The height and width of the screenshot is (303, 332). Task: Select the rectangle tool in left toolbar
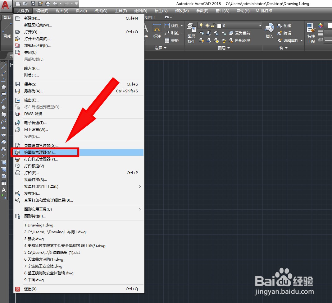pos(4,94)
